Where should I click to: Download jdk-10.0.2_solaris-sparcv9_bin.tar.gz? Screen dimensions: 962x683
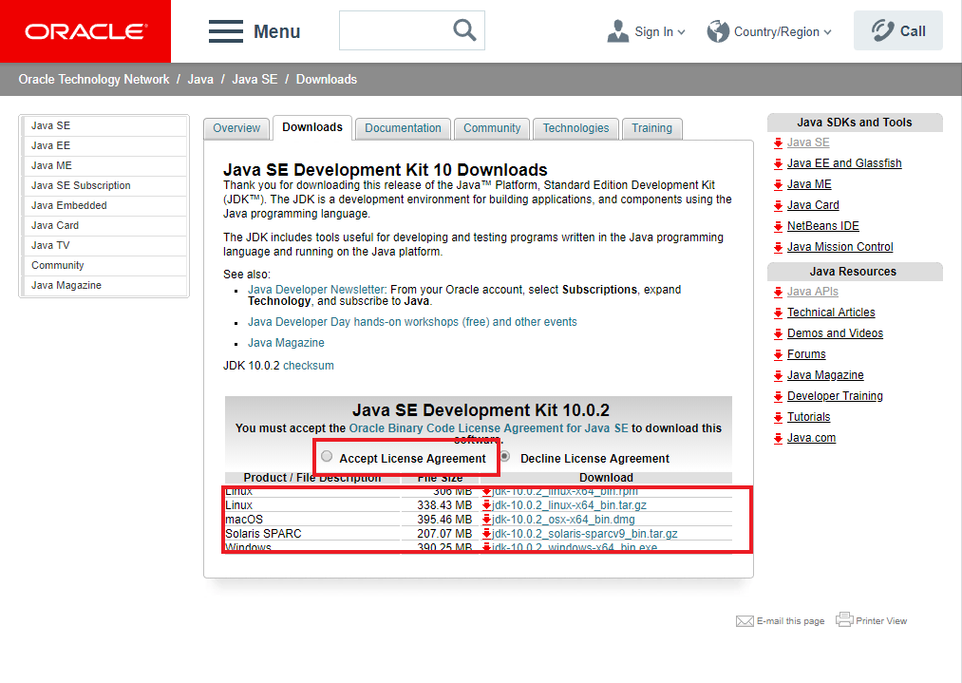(585, 533)
